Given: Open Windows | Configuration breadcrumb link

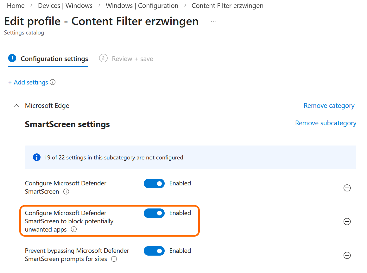Looking at the screenshot, I should 142,6.
